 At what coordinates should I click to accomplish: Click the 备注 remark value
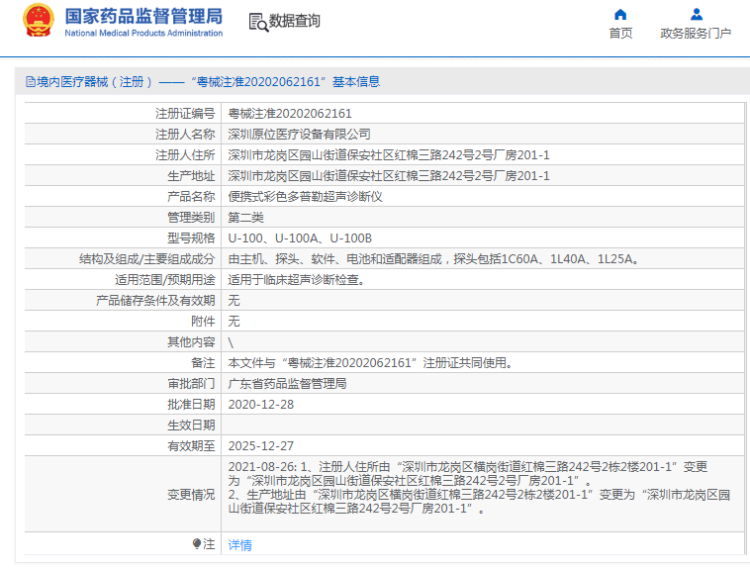371,363
